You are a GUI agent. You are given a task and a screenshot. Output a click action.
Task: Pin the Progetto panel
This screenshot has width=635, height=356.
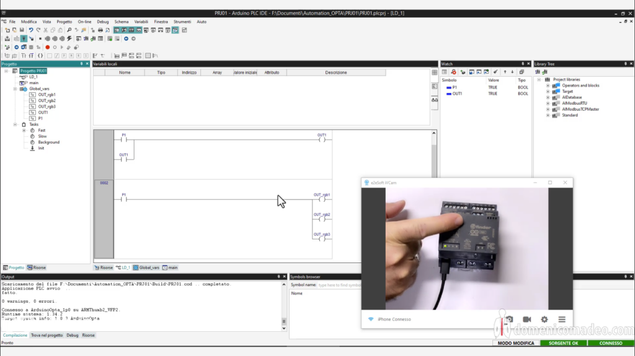point(81,64)
